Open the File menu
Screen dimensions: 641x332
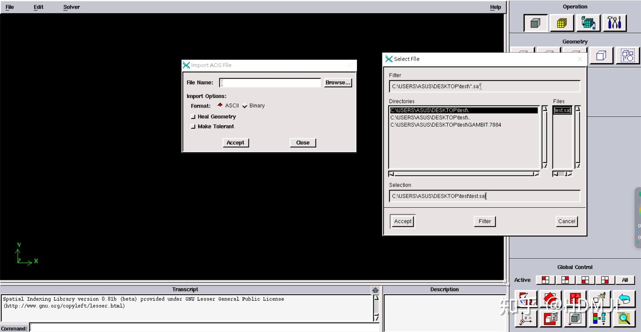point(9,7)
